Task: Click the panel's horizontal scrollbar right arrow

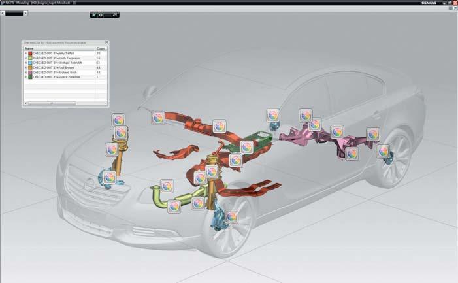Action: pos(105,103)
